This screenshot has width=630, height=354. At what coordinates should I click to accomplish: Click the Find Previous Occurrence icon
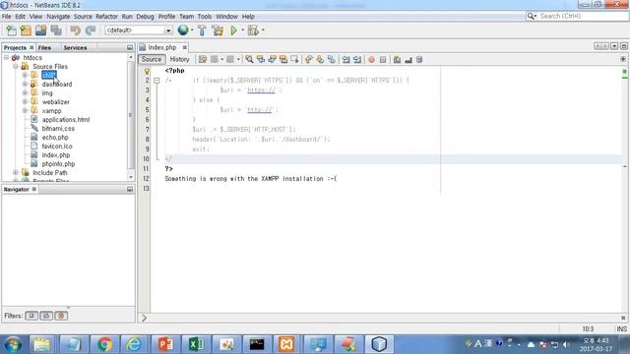pos(261,59)
